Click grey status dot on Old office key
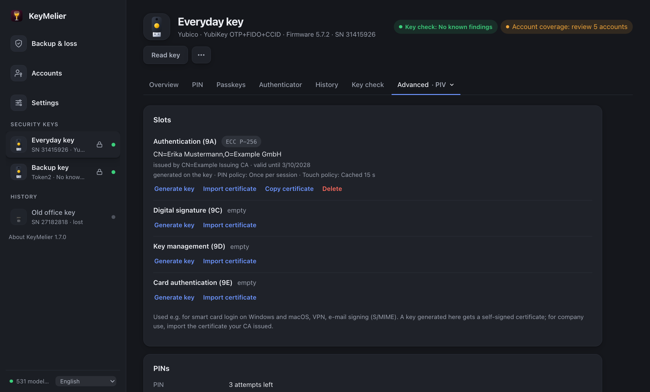This screenshot has height=392, width=650. point(113,217)
